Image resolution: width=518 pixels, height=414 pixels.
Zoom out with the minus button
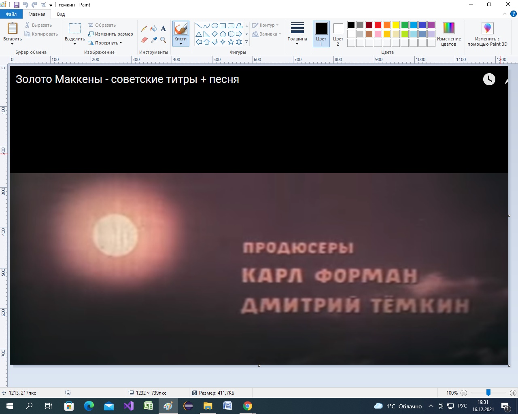tap(464, 393)
